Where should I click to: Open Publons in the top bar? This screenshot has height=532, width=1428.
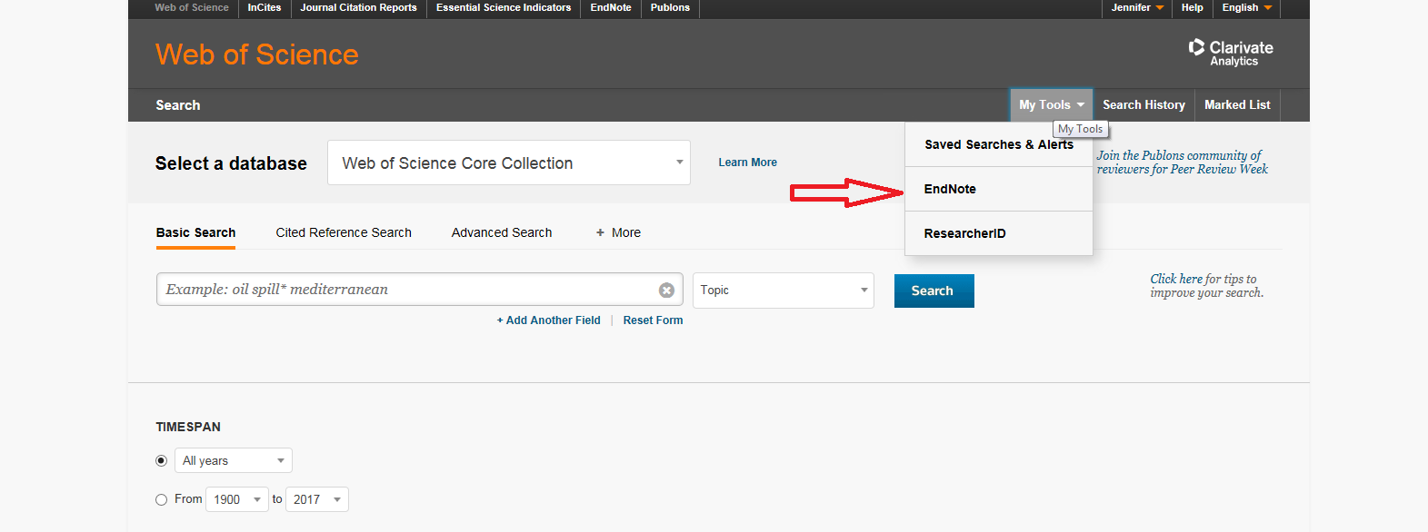click(x=670, y=7)
